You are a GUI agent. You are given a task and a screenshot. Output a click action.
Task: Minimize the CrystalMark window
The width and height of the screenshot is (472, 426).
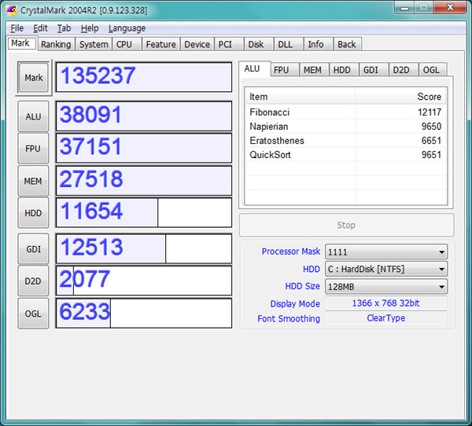point(404,8)
